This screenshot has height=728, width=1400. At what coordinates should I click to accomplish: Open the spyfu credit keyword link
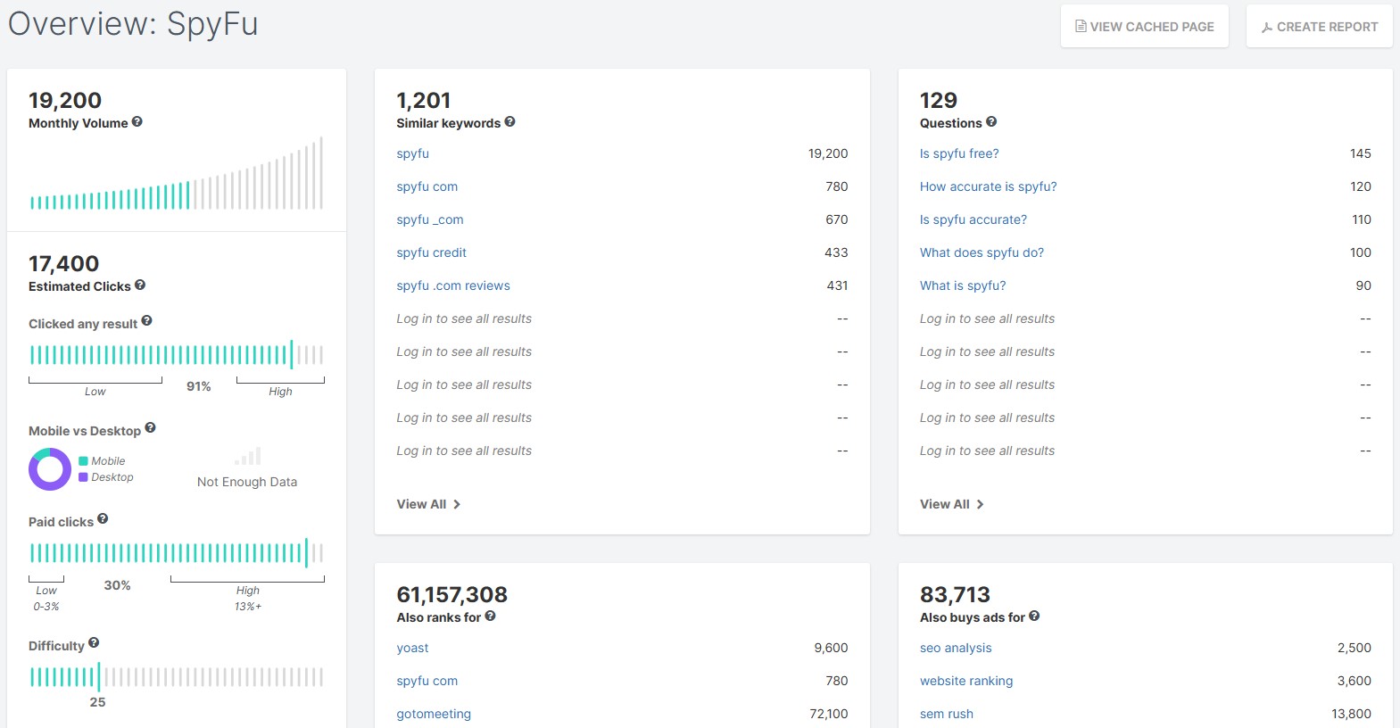coord(432,252)
